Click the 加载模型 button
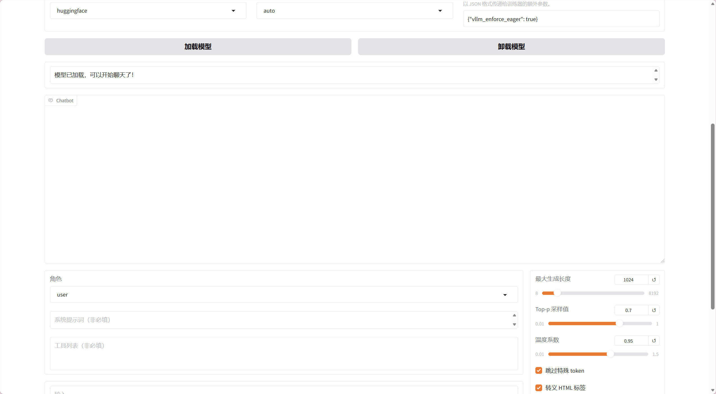 198,47
